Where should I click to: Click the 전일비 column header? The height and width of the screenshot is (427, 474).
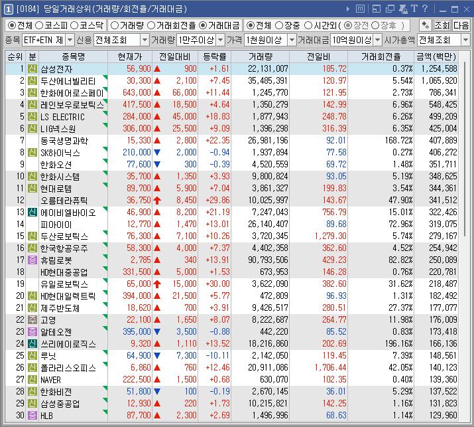coord(319,56)
